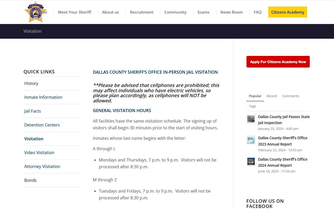Click the Tuesdays and Fridays schedule text

(155, 194)
